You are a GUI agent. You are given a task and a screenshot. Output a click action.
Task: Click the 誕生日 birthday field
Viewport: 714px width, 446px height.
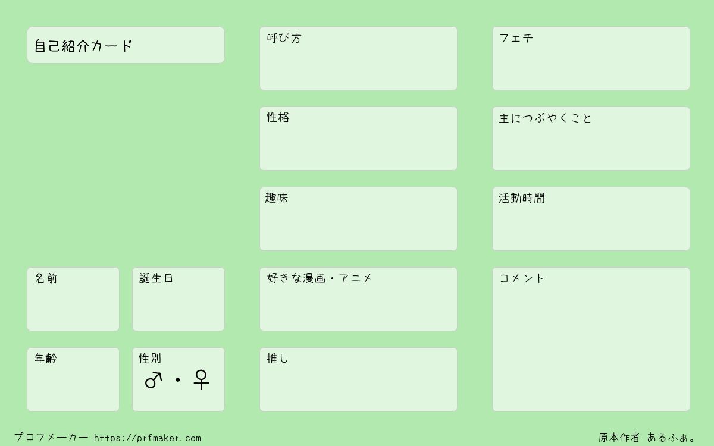[178, 299]
